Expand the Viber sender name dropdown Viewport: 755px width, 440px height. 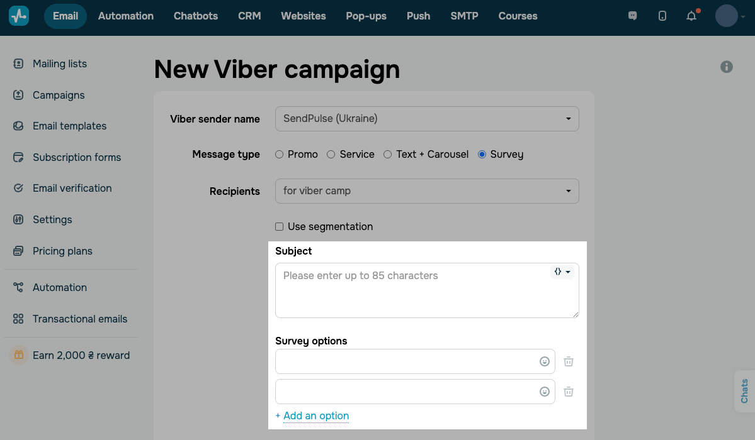(427, 119)
